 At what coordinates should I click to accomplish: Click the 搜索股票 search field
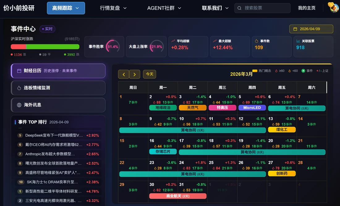[x=266, y=8]
